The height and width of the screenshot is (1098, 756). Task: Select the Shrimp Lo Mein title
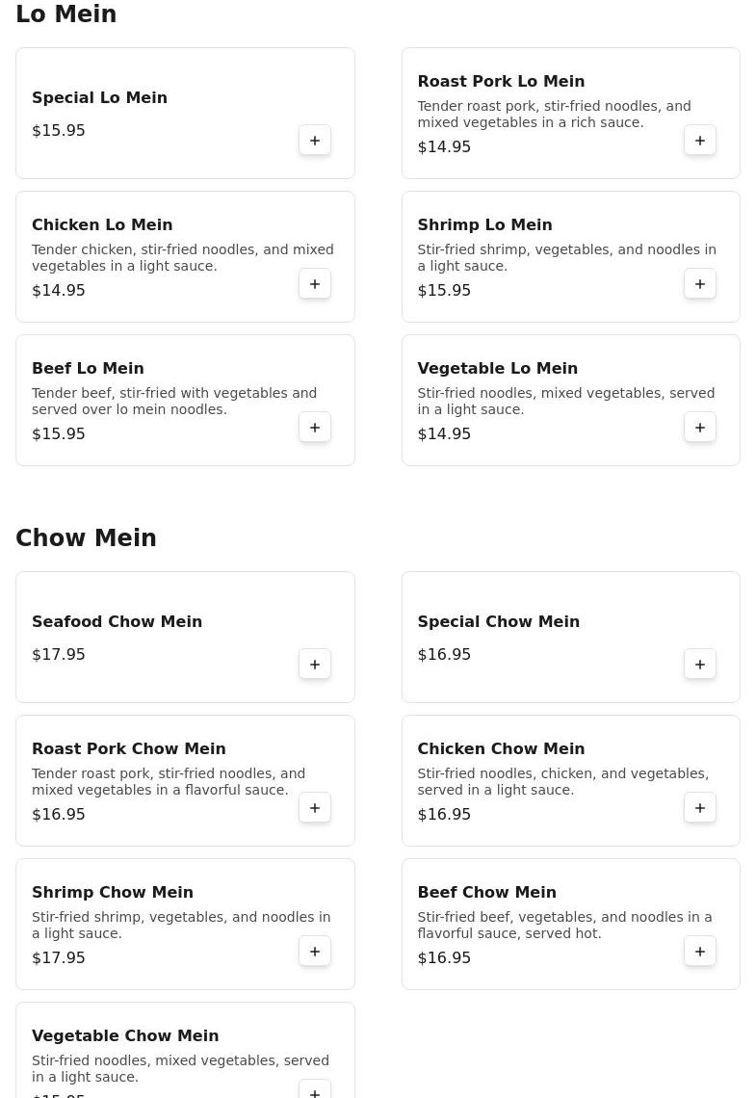click(x=484, y=225)
